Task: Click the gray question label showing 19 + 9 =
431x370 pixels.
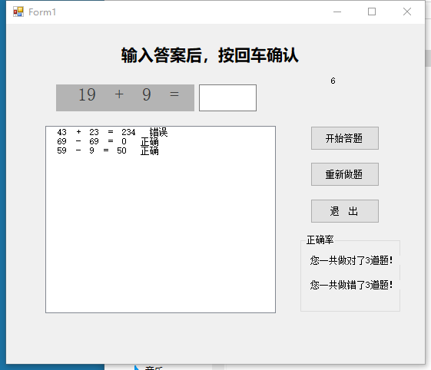Action: point(125,97)
